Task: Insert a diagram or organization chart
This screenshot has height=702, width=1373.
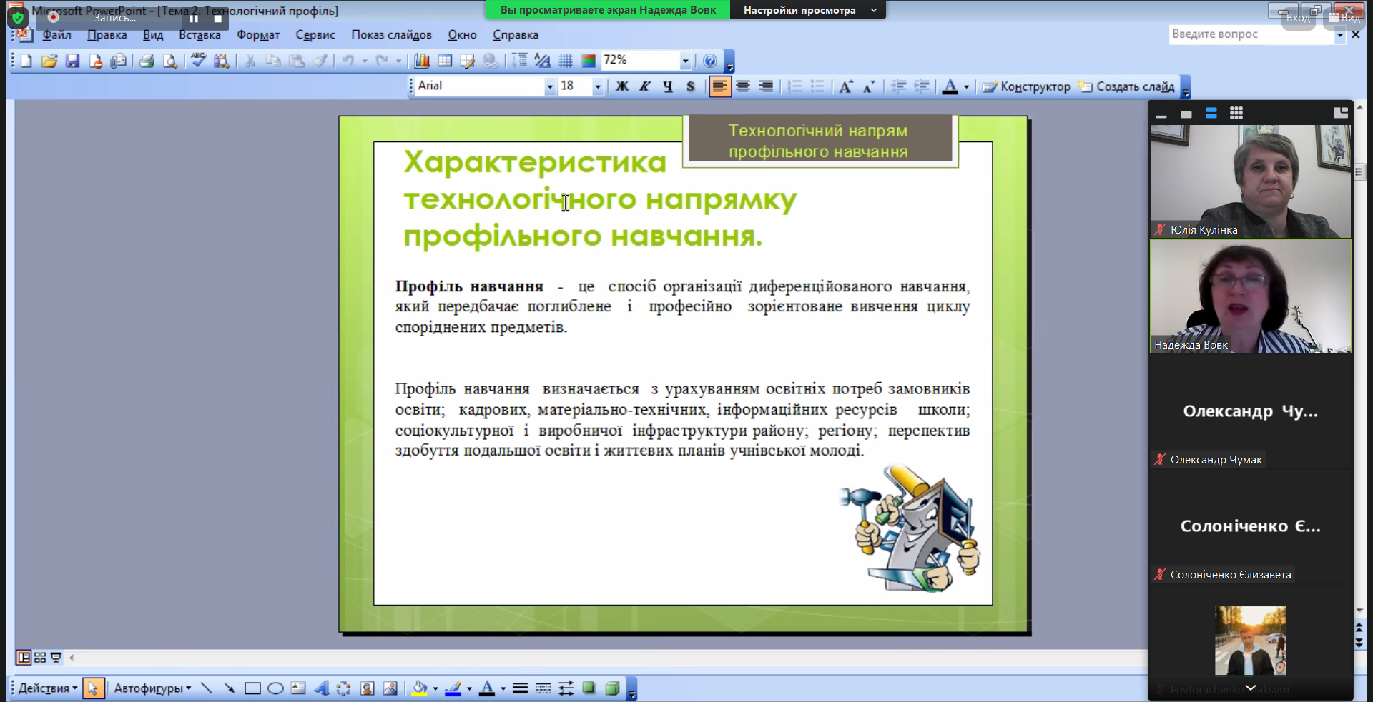Action: [344, 688]
